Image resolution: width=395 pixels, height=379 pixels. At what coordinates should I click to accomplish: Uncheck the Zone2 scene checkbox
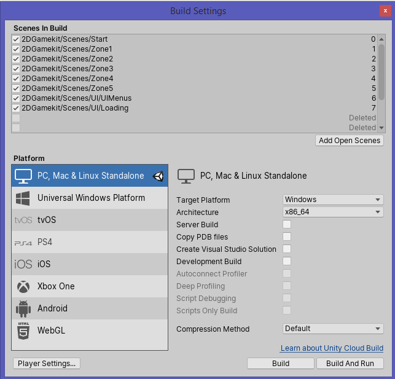pos(16,59)
